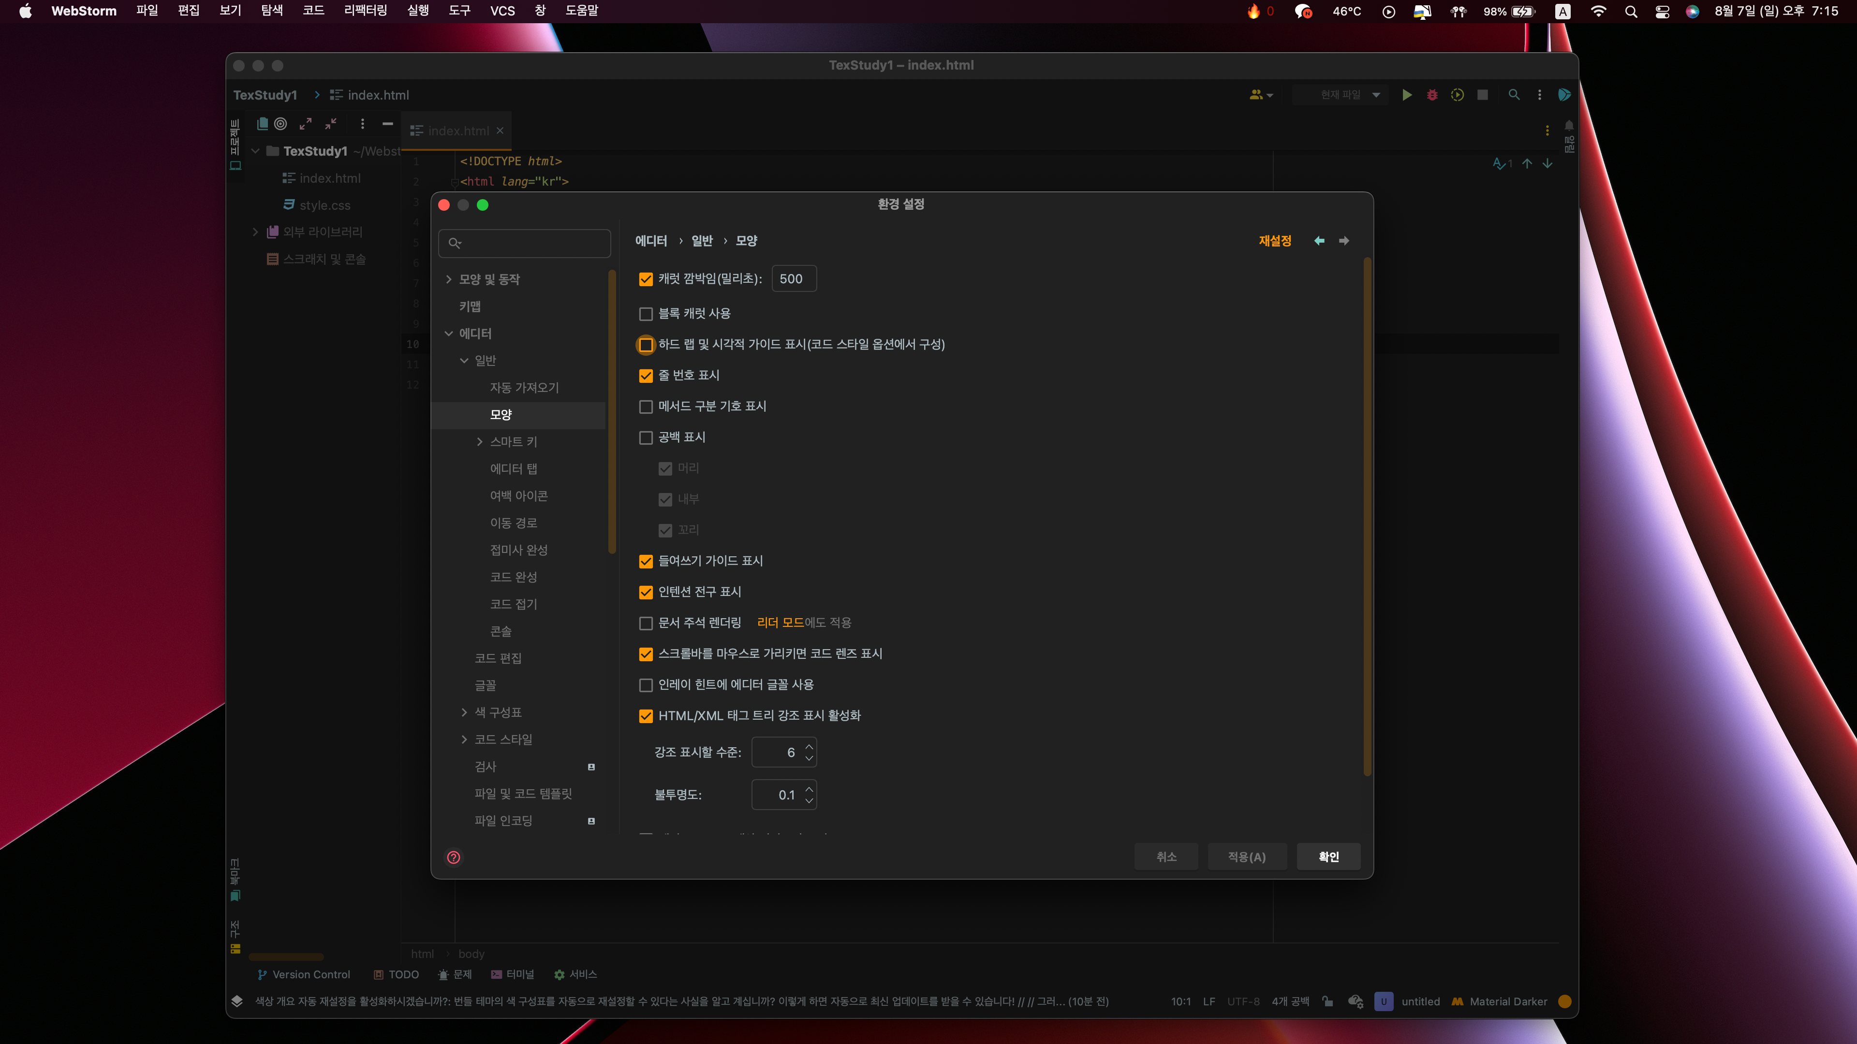Collapse the 에디터 settings tree node
This screenshot has height=1044, width=1857.
[x=448, y=333]
